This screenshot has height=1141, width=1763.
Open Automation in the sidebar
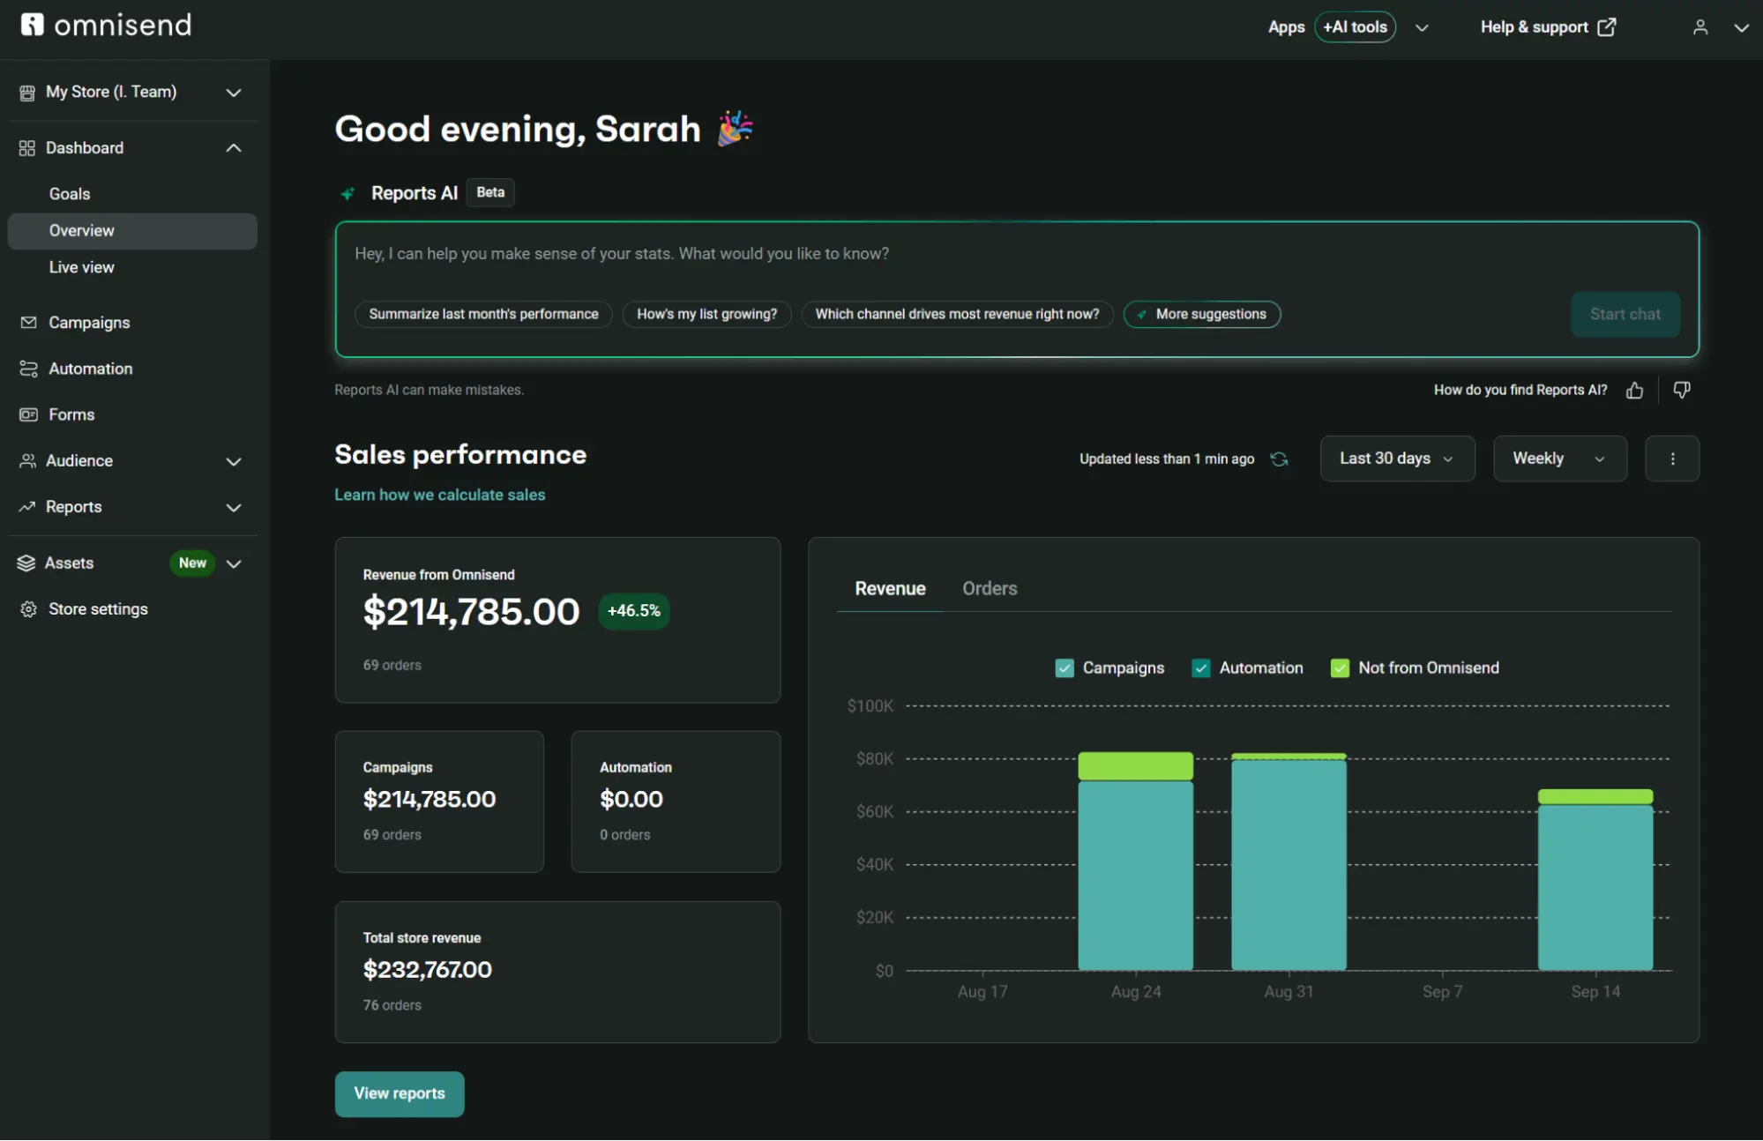[x=90, y=369]
